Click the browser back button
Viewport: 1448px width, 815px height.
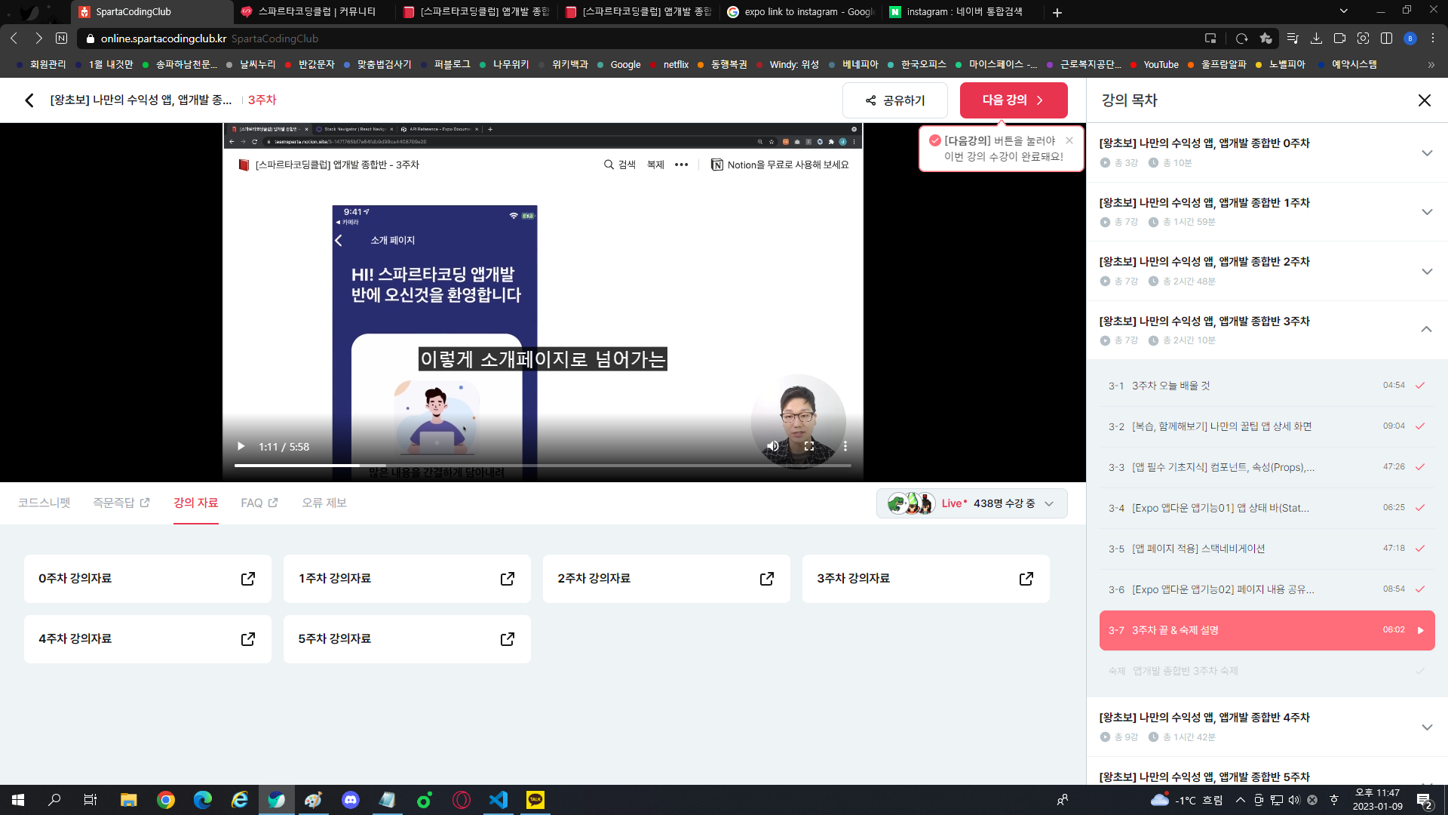pyautogui.click(x=14, y=38)
